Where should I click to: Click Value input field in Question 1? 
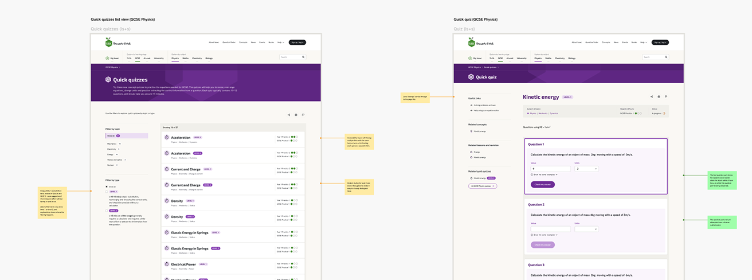[x=551, y=169]
